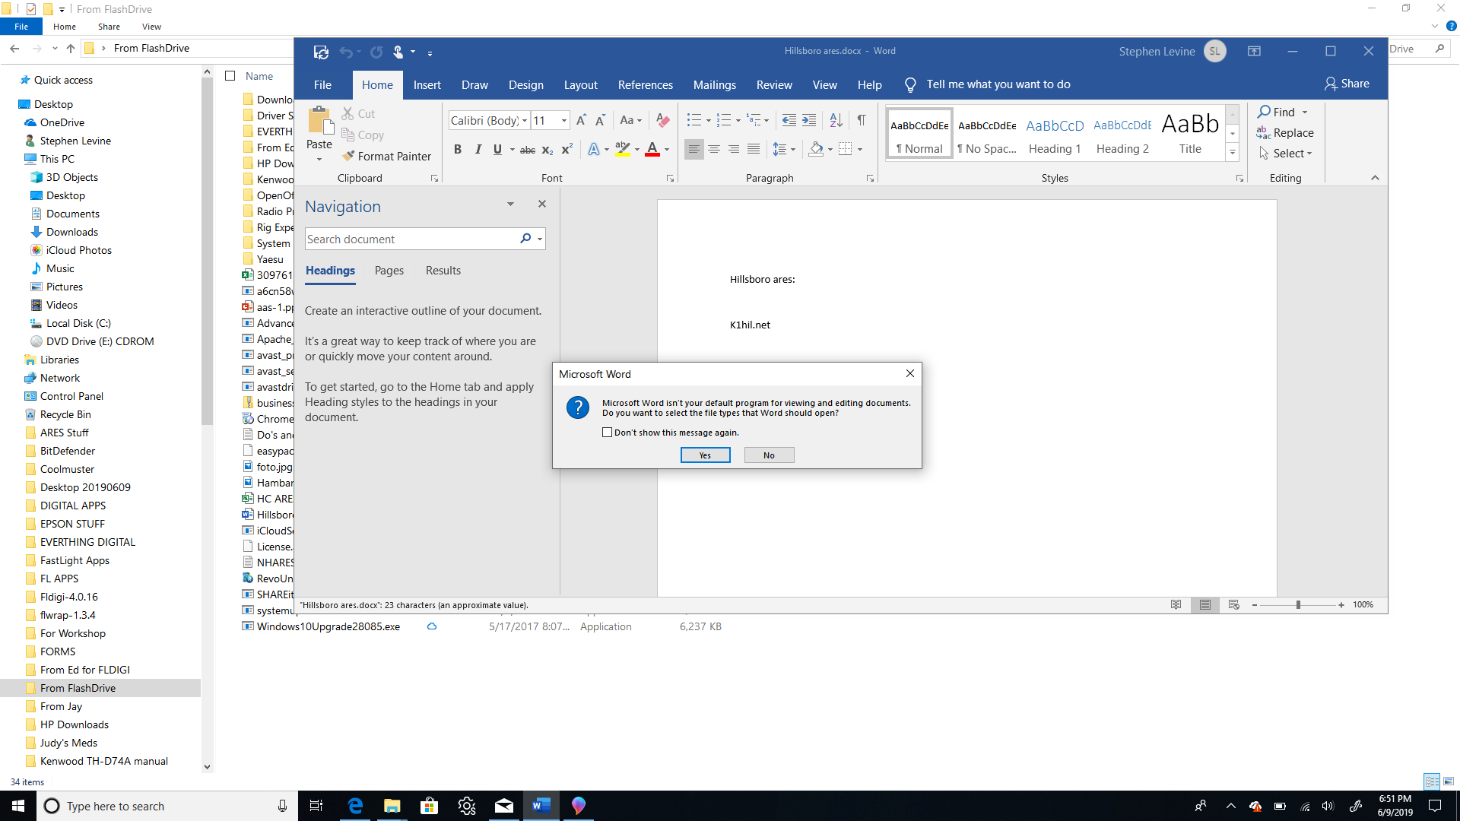Viewport: 1460px width, 821px height.
Task: Click the Format Painter icon
Action: coord(349,156)
